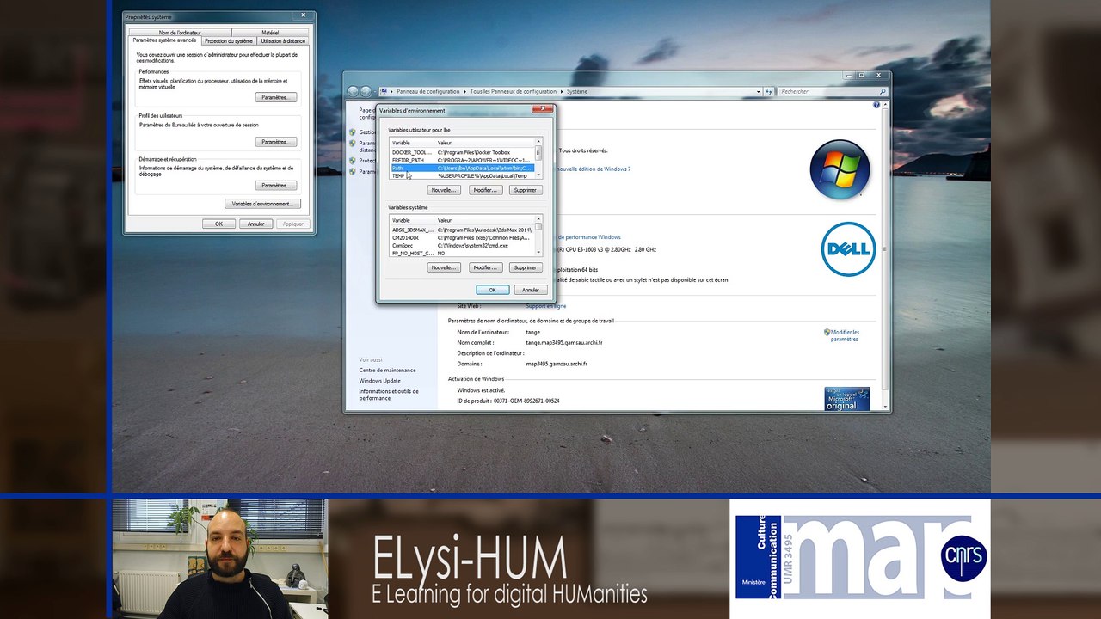
Task: Open the Protection du système tab
Action: point(229,41)
